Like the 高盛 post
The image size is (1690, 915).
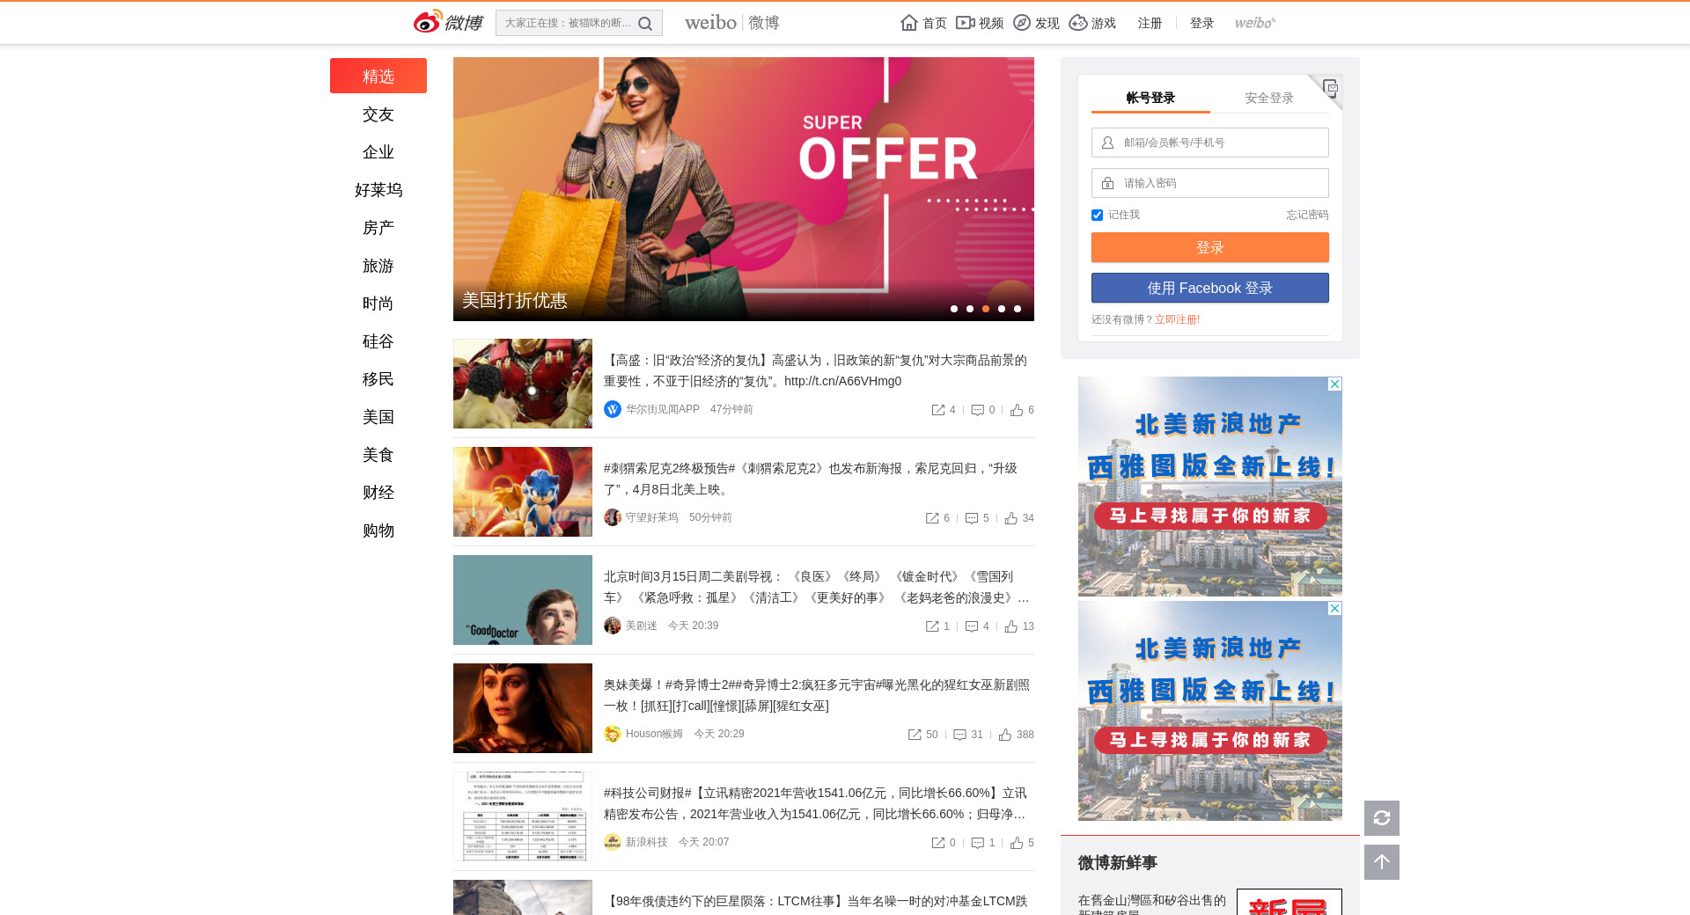[x=1017, y=410]
